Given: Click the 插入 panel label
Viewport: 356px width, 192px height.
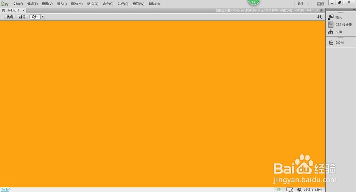Looking at the screenshot, I should point(339,17).
